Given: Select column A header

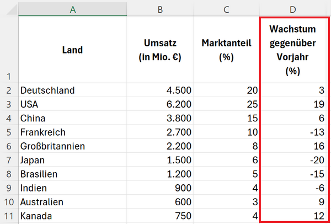Looking at the screenshot, I should (x=72, y=9).
